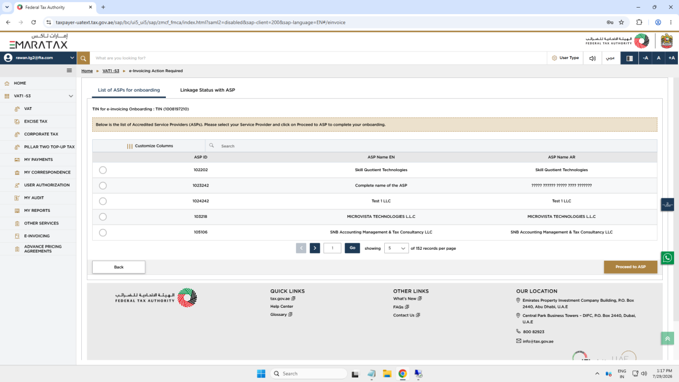
Task: Open Chrome tab search dropdown arrow
Action: tap(7, 7)
